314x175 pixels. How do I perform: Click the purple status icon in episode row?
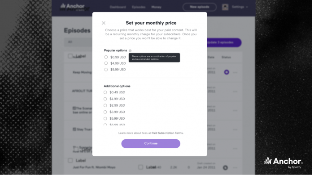pyautogui.click(x=227, y=72)
